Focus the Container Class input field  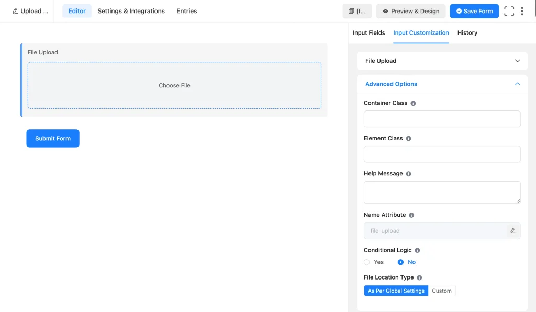tap(442, 119)
